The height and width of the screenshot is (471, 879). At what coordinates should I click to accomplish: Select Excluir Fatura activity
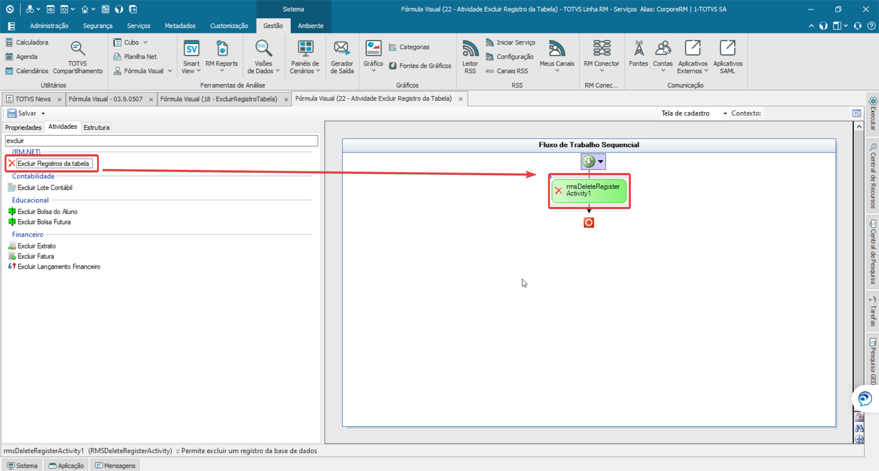31,256
